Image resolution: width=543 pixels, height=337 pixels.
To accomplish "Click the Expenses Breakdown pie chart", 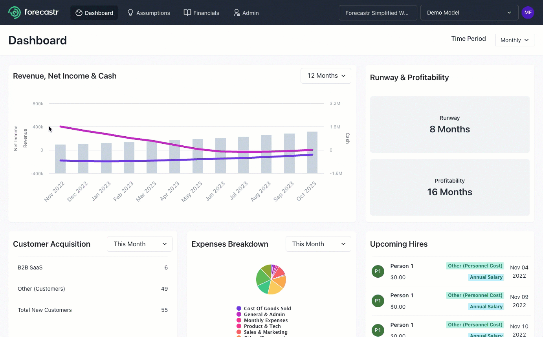I will click(x=271, y=279).
